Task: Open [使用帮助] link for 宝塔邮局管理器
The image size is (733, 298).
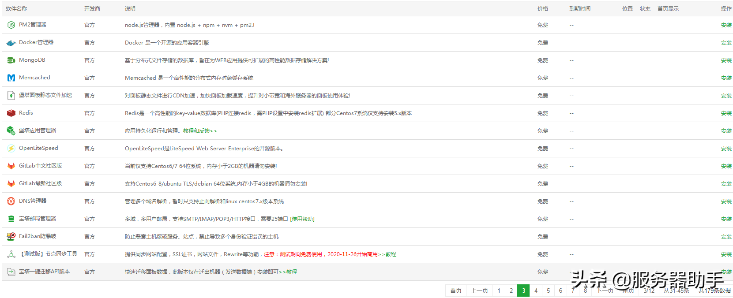Action: [x=302, y=219]
